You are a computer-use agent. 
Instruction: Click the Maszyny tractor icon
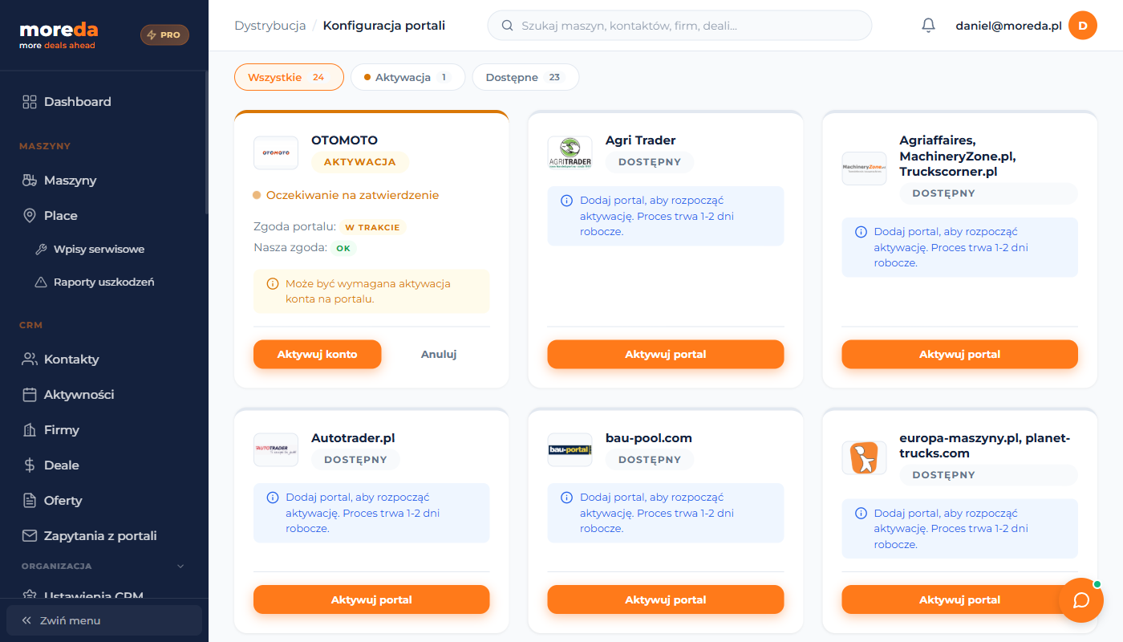click(30, 181)
